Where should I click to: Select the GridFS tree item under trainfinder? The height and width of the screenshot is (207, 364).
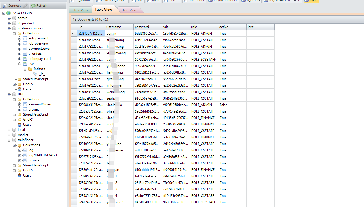[28, 170]
